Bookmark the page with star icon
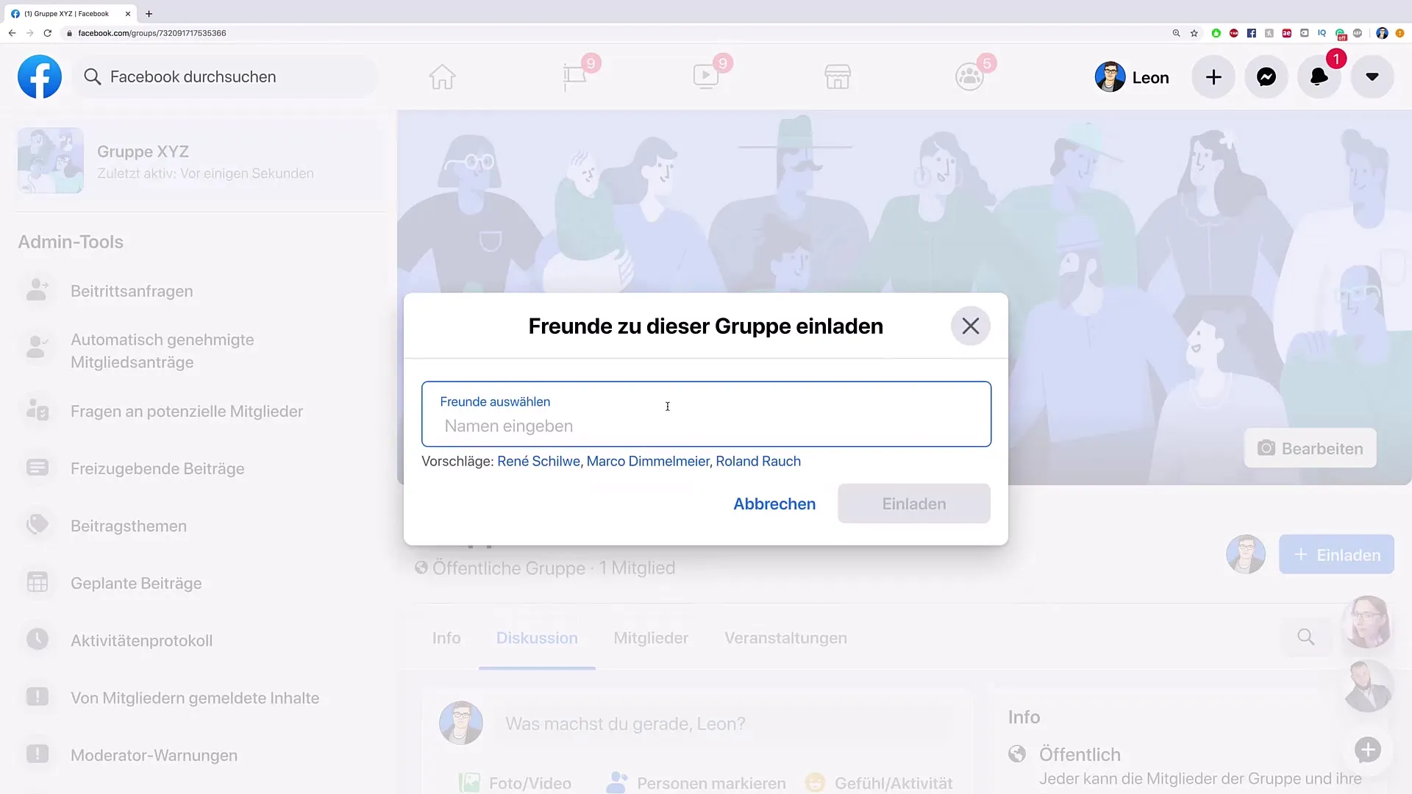Image resolution: width=1412 pixels, height=794 pixels. click(1194, 33)
